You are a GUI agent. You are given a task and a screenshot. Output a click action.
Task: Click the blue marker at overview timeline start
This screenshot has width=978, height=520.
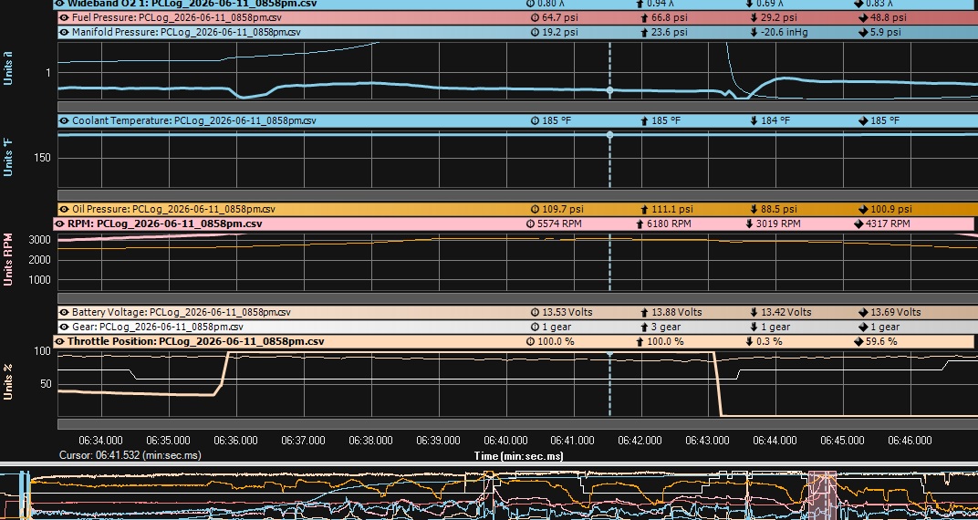pos(24,495)
